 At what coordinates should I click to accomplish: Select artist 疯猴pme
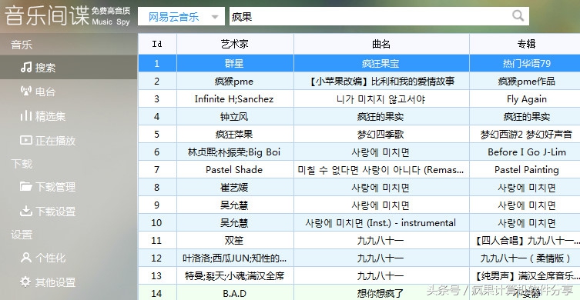click(234, 82)
